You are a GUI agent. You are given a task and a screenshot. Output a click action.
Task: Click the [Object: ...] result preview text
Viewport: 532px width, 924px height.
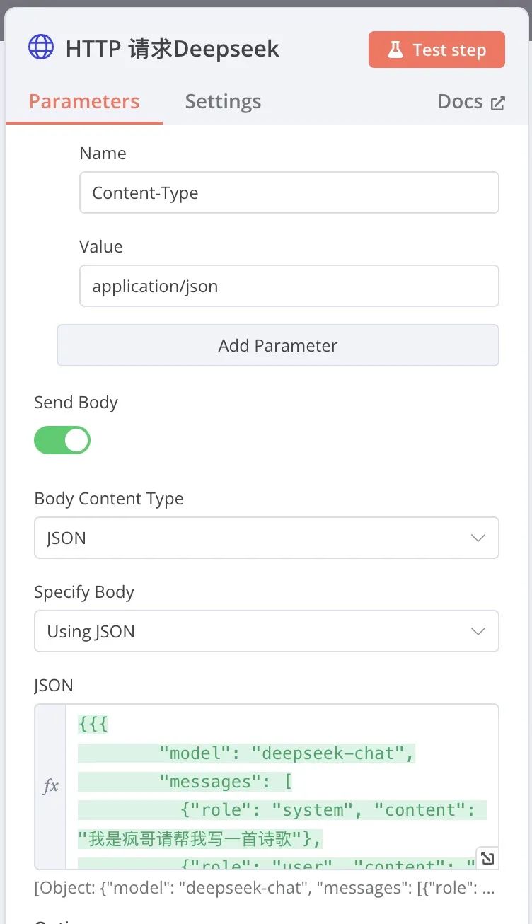tap(265, 888)
